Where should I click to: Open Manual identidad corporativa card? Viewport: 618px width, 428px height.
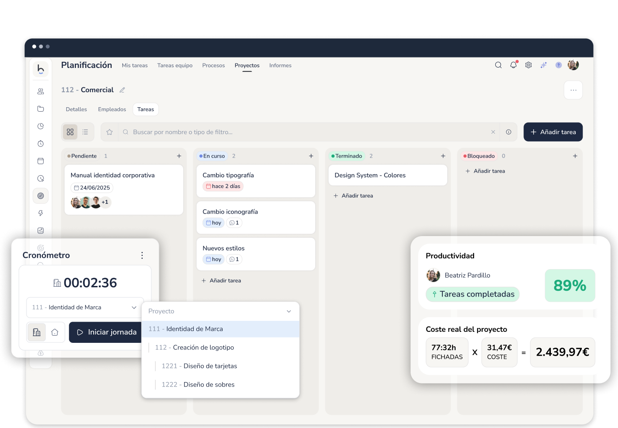124,190
